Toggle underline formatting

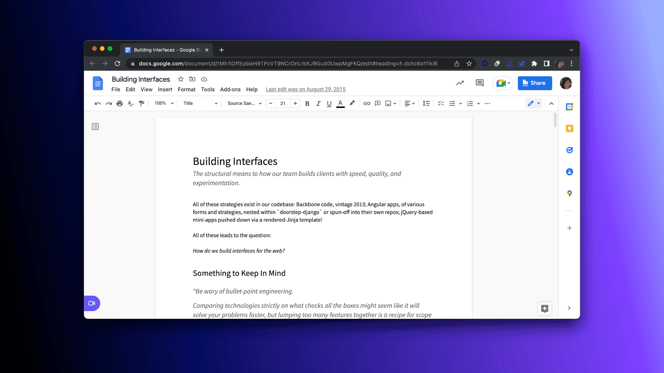[329, 103]
